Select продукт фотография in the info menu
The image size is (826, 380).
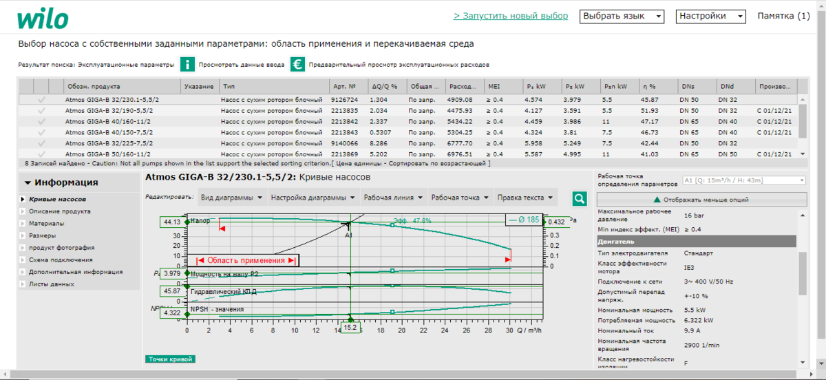[x=62, y=247]
